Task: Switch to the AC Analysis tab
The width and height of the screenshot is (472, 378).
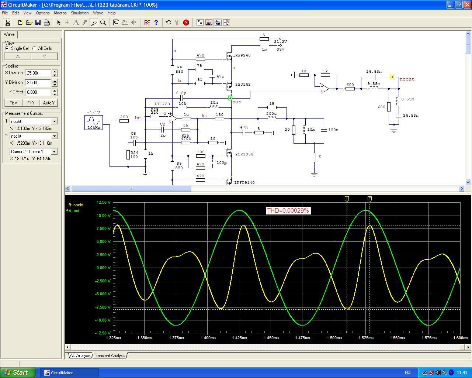Action: (80, 355)
